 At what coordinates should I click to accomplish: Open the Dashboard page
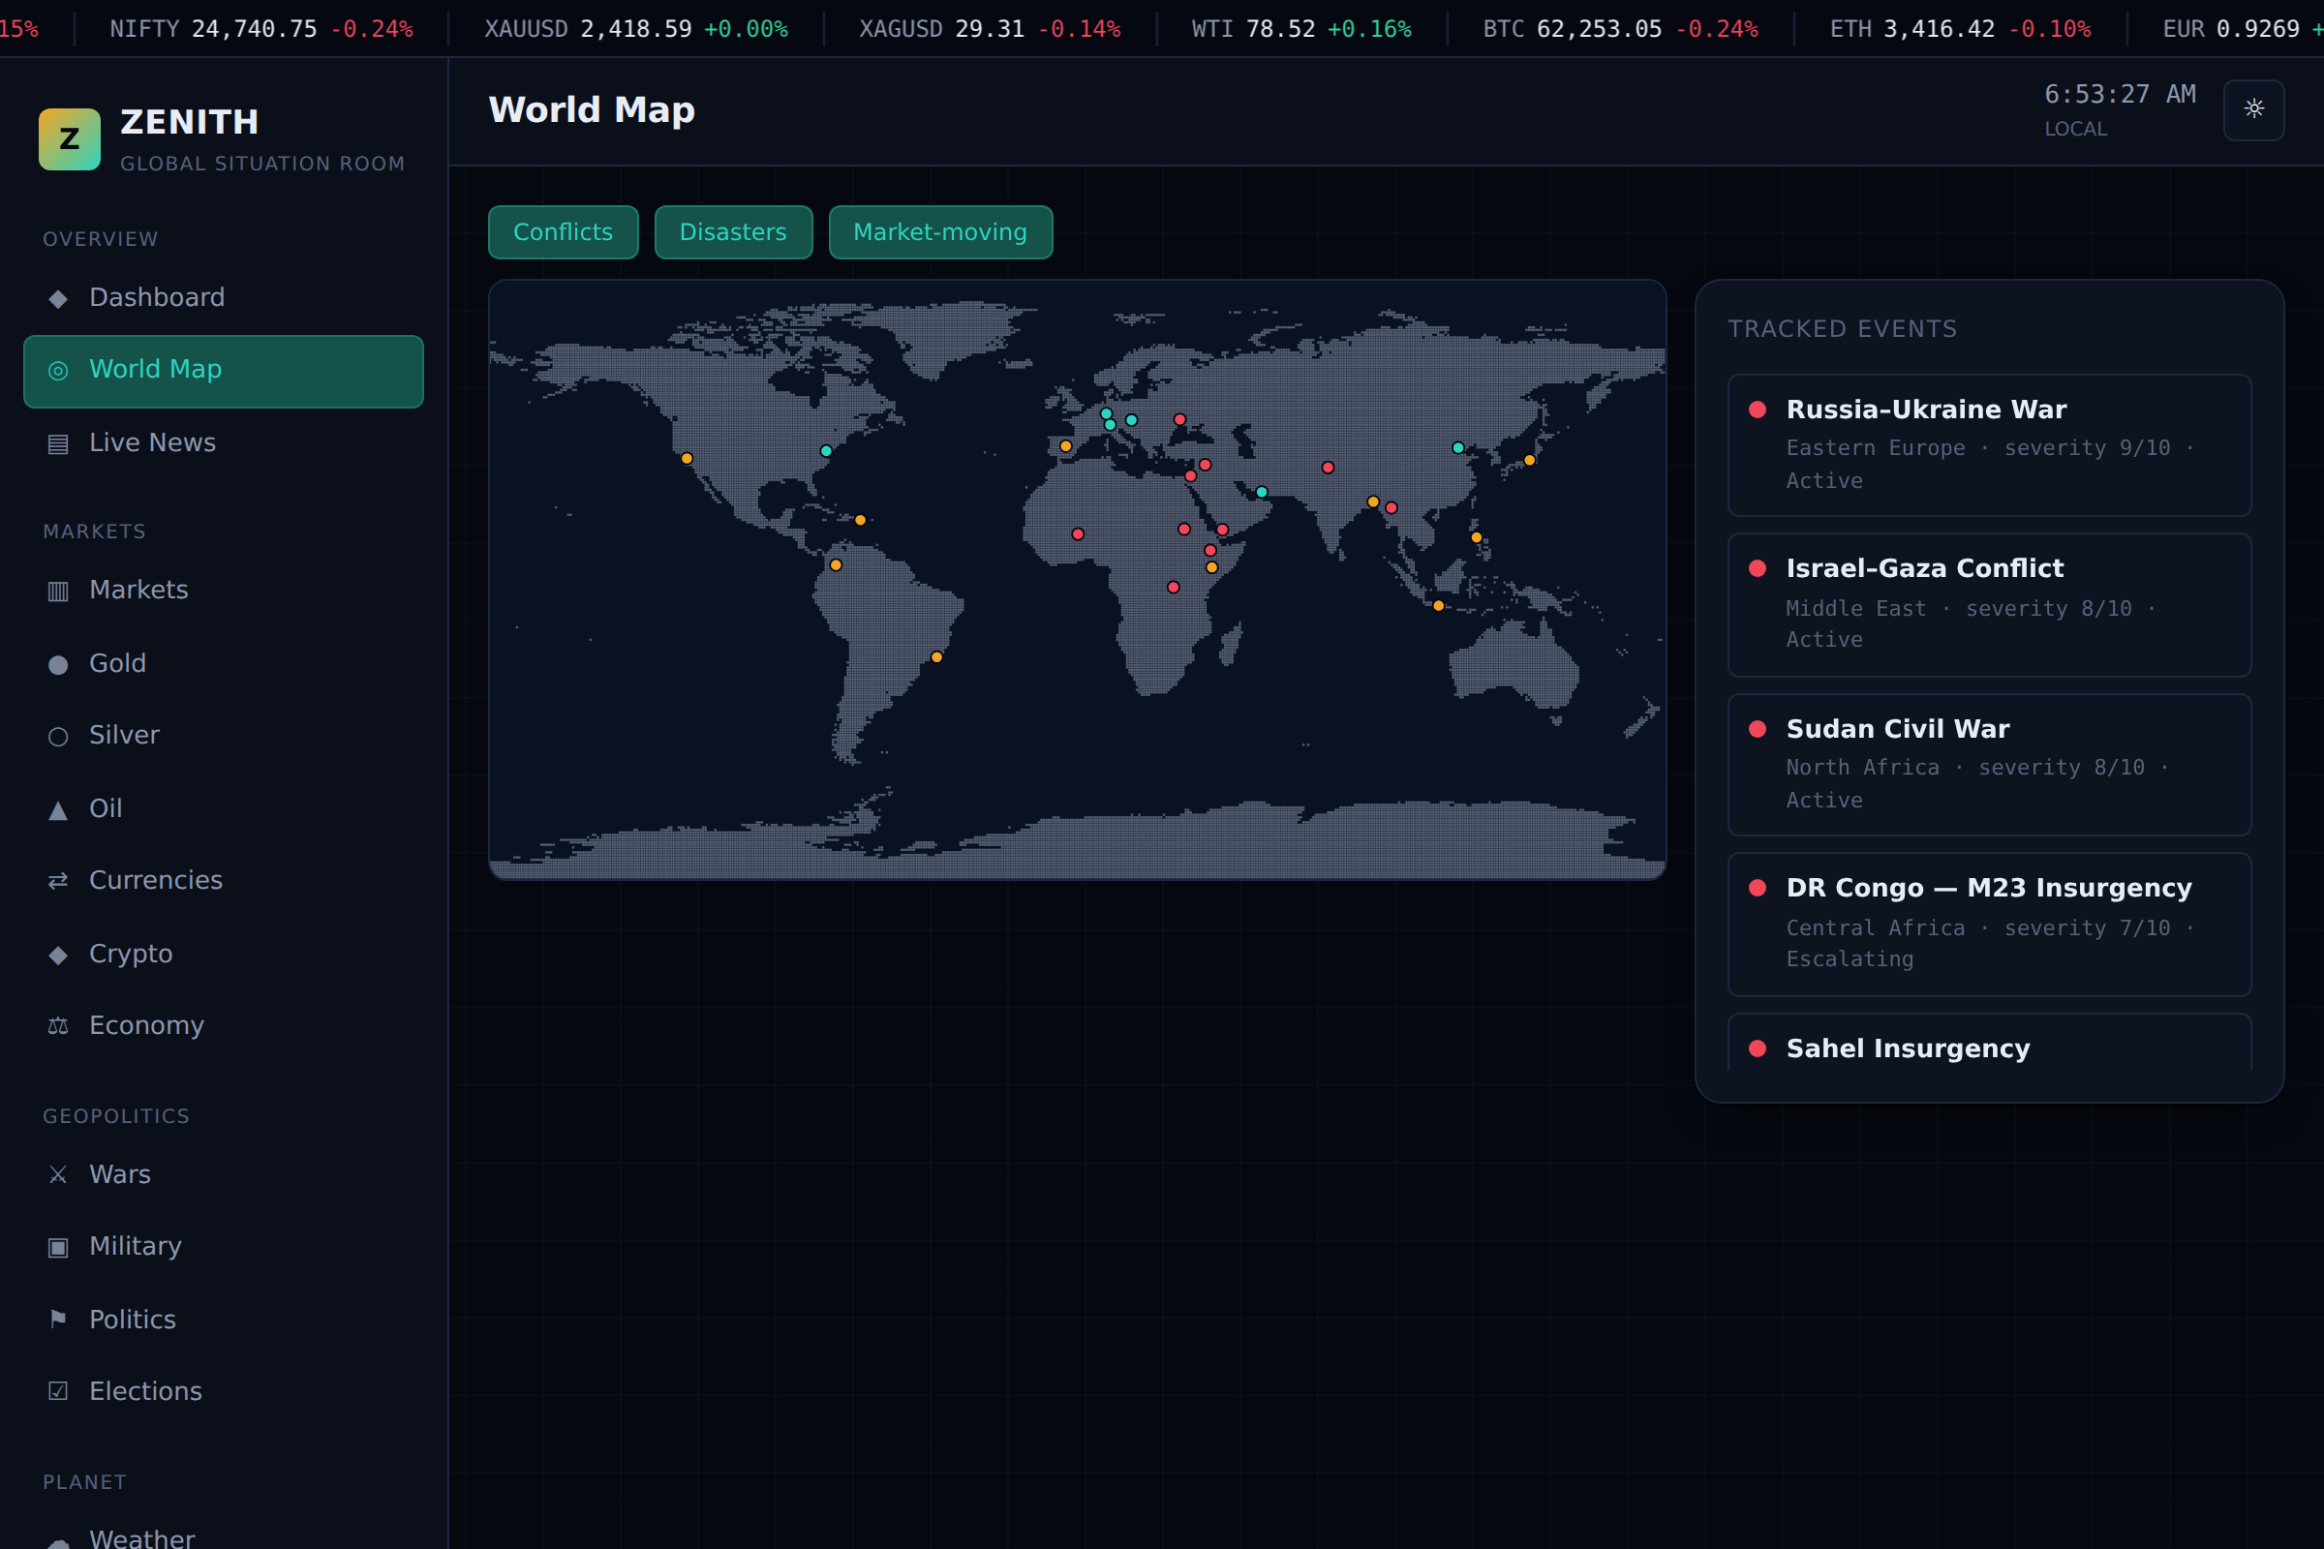pyautogui.click(x=224, y=298)
